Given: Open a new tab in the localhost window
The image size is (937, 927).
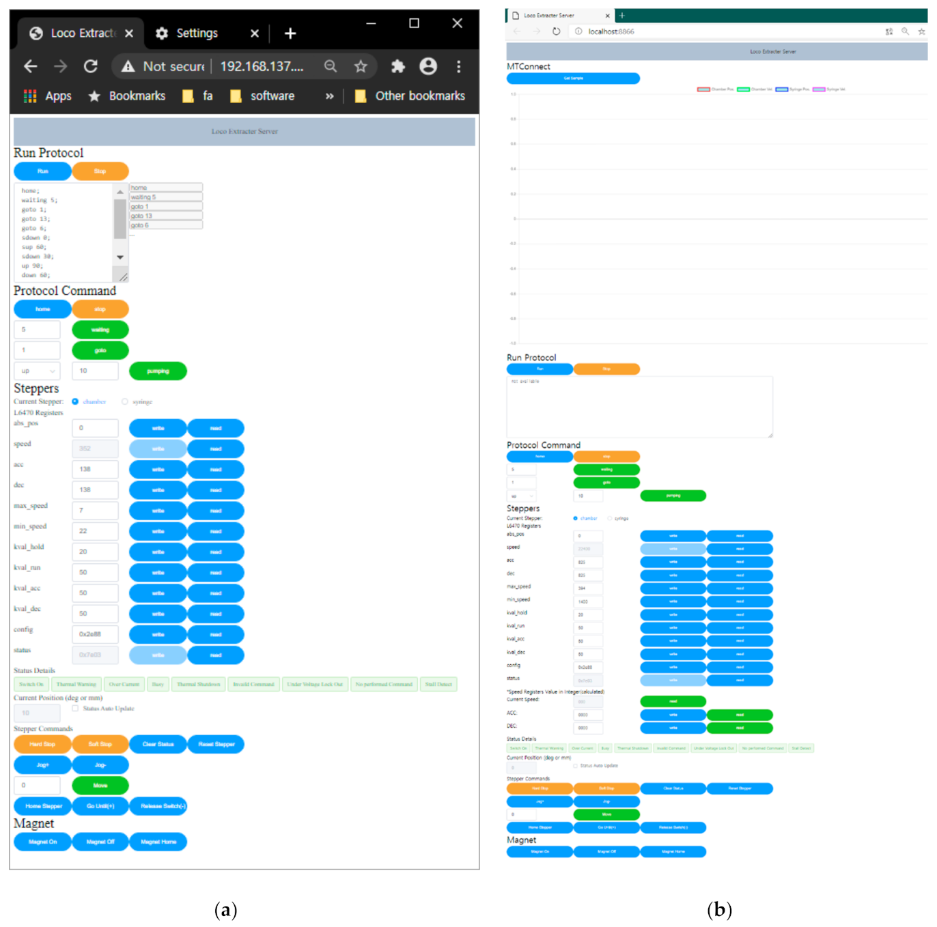Looking at the screenshot, I should click(x=621, y=15).
